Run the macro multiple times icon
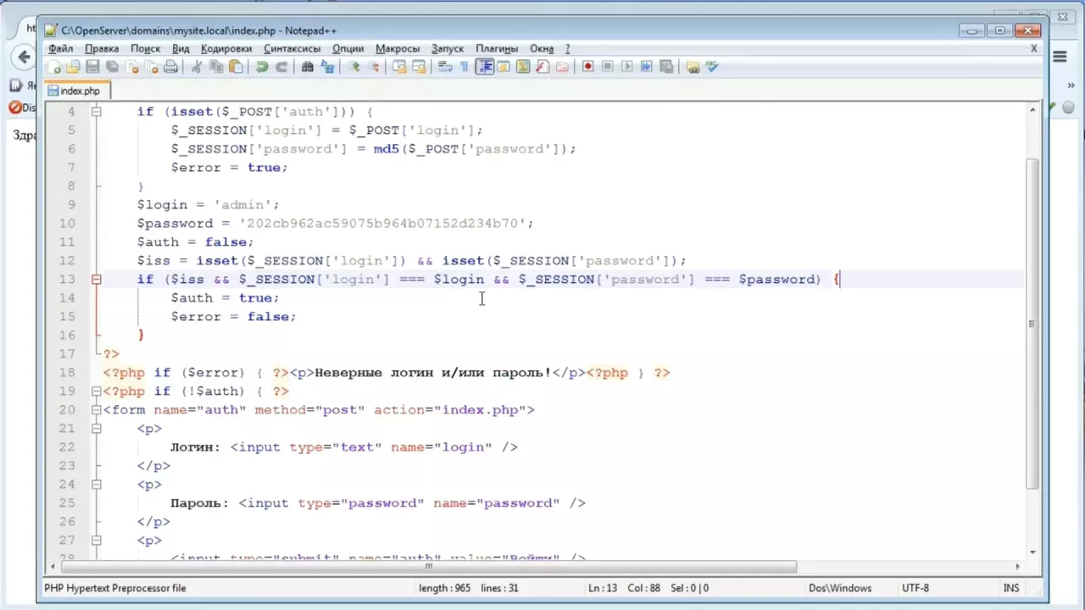The height and width of the screenshot is (610, 1085). pos(646,67)
